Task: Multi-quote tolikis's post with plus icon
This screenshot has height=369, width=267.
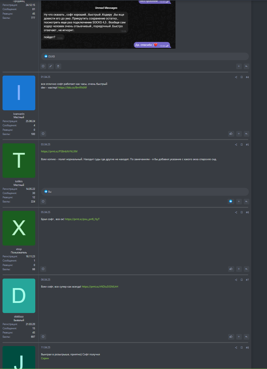Action: (239, 201)
